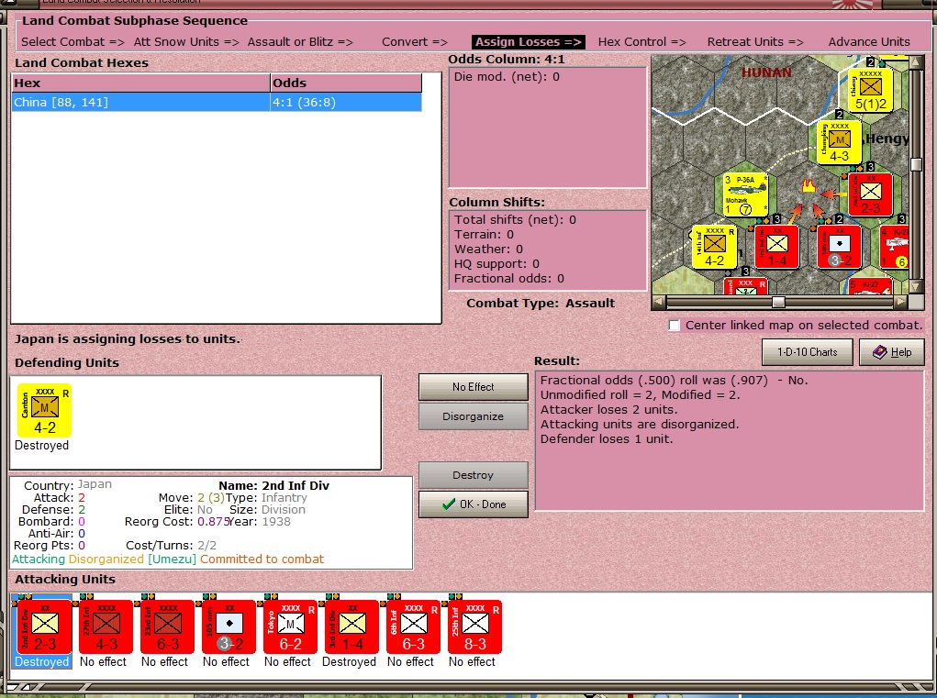
Task: Open the Help button
Action: point(892,352)
